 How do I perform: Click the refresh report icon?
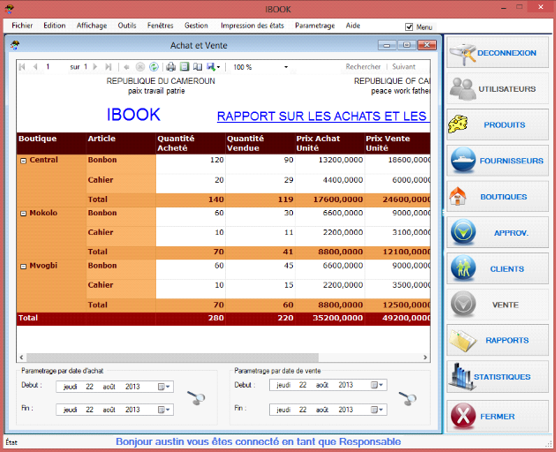(154, 67)
